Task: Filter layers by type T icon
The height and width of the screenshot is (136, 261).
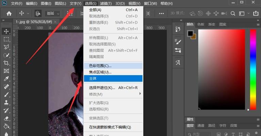Action: [x=233, y=134]
